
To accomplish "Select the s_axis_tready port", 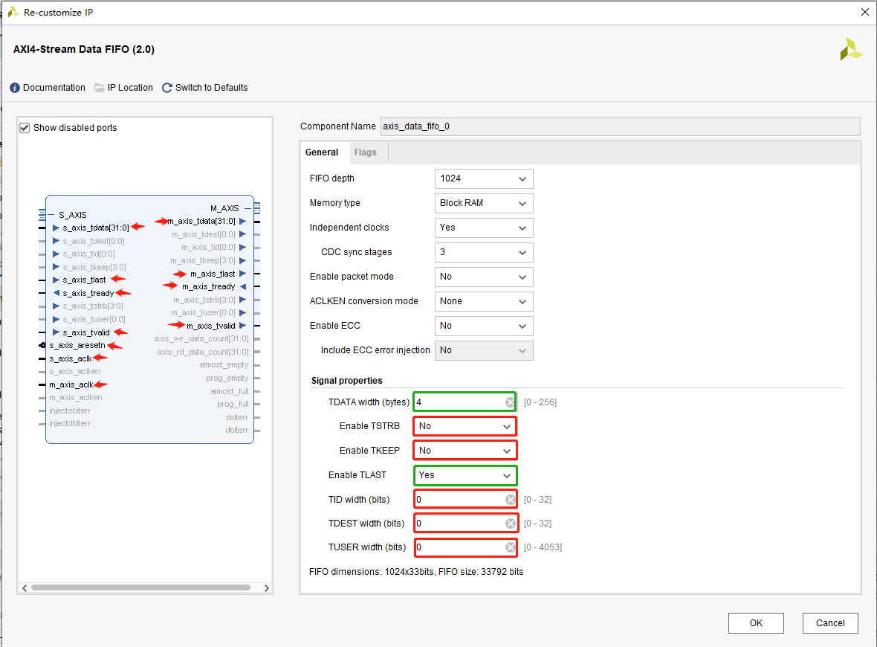I will 88,293.
